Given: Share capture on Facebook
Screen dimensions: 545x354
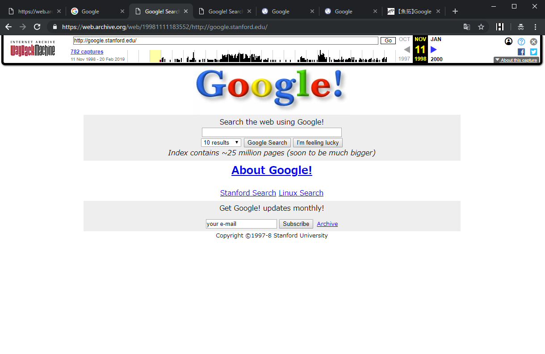Looking at the screenshot, I should coord(521,52).
